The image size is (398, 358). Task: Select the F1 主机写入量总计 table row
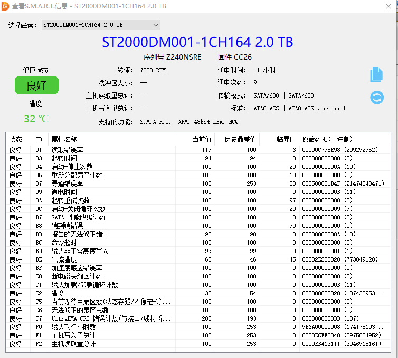pos(198,335)
